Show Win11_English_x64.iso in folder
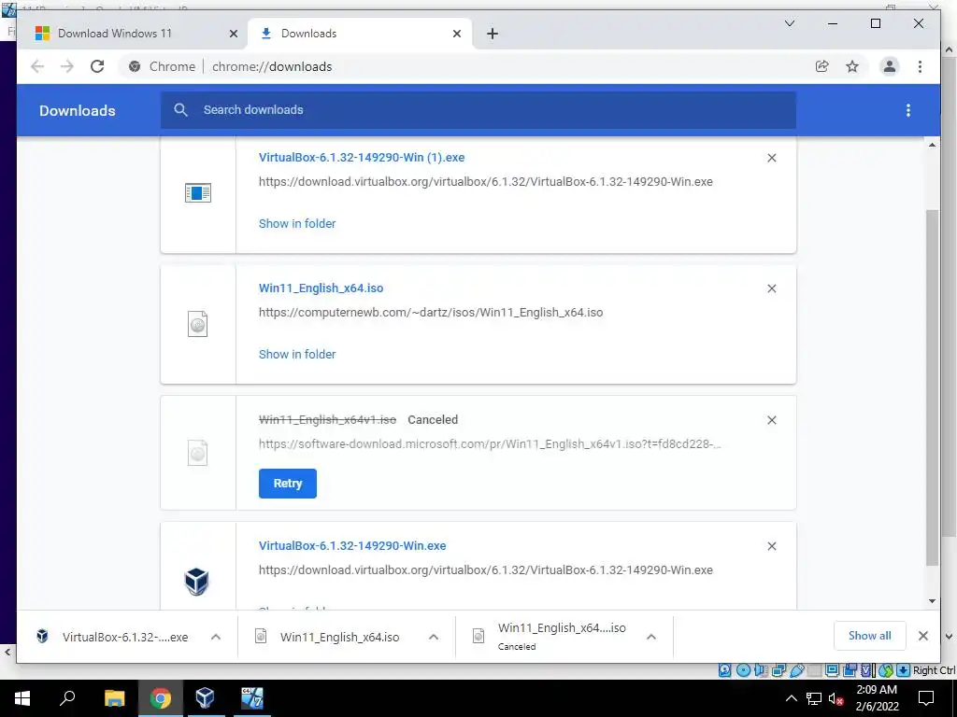This screenshot has height=717, width=957. 297,354
